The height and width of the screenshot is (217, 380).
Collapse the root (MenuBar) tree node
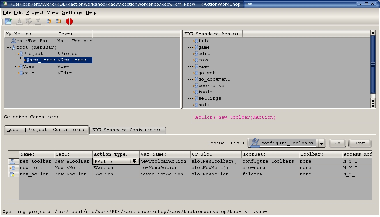click(9, 48)
